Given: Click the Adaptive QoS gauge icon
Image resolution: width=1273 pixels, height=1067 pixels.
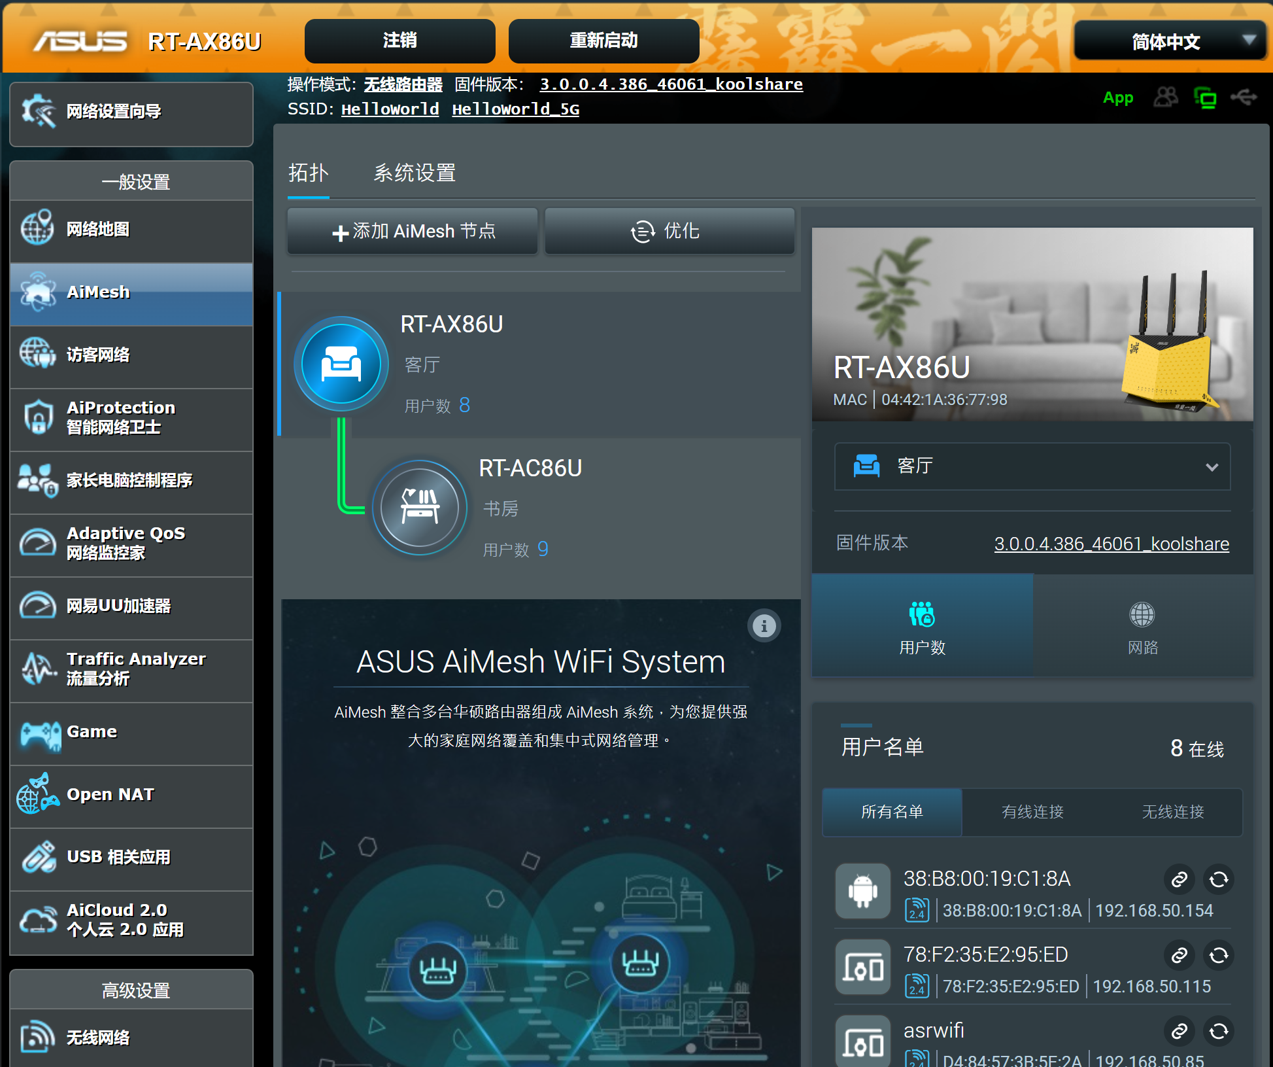Looking at the screenshot, I should (38, 543).
